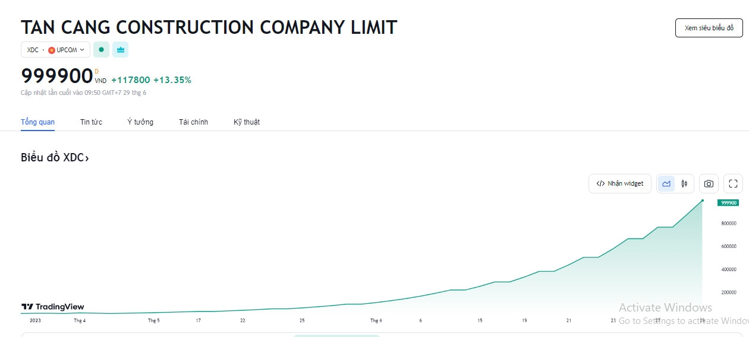Switch to area line chart view
Image resolution: width=749 pixels, height=337 pixels.
[x=666, y=184]
